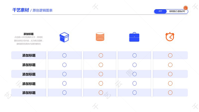Click the 千艺素材 title text
The image size is (199, 112).
point(21,10)
